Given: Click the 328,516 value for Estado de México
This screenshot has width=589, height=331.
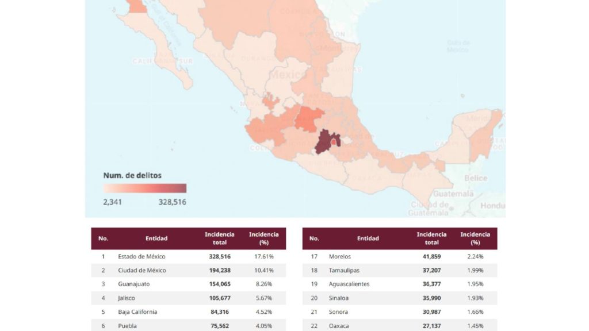Looking at the screenshot, I should tap(219, 256).
